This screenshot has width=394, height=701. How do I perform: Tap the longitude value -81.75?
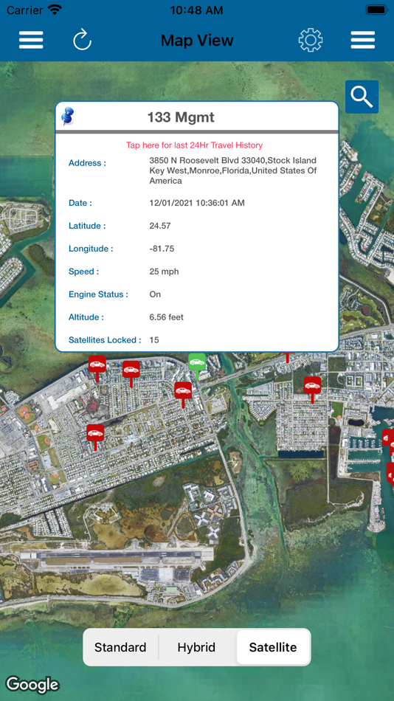coord(162,249)
